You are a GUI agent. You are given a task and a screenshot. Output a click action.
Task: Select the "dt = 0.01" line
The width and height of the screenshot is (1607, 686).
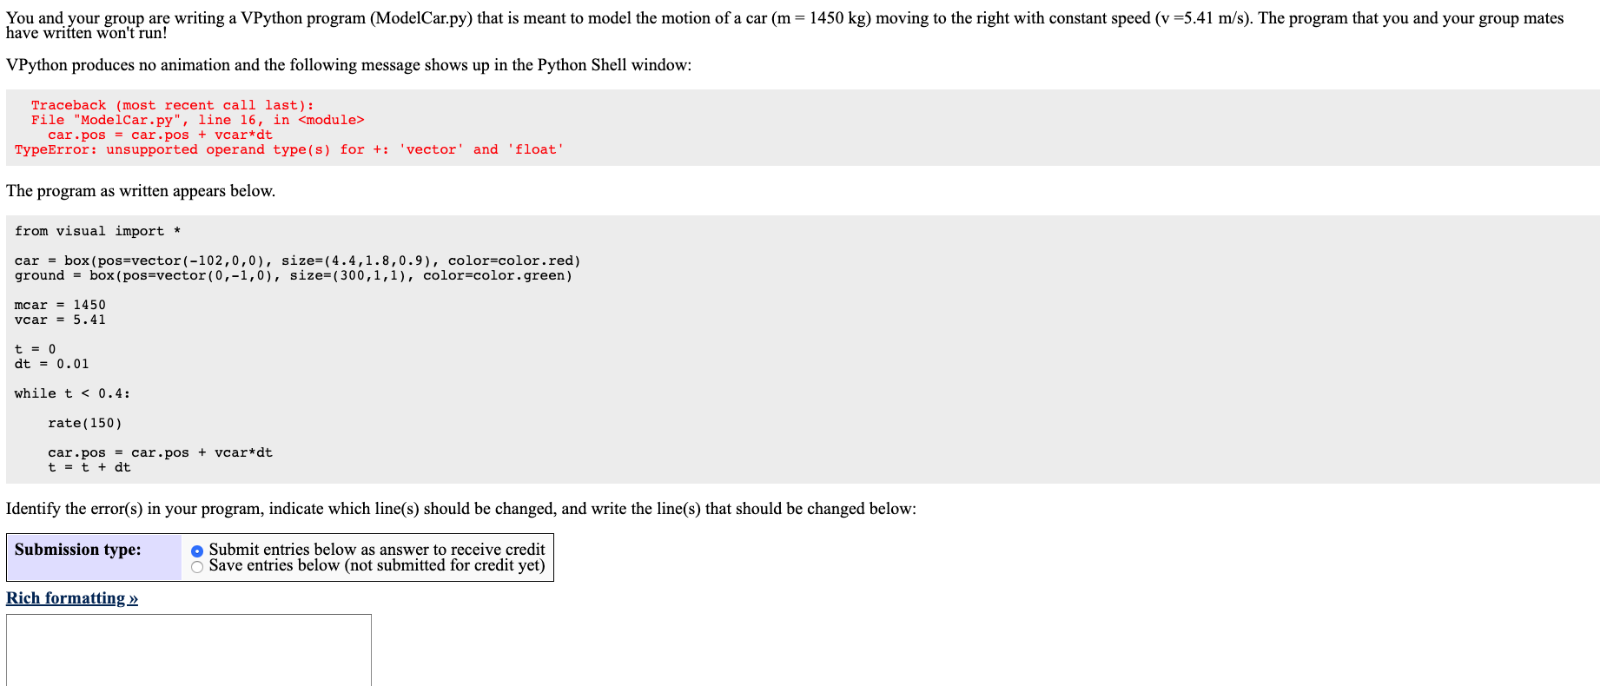pos(51,364)
